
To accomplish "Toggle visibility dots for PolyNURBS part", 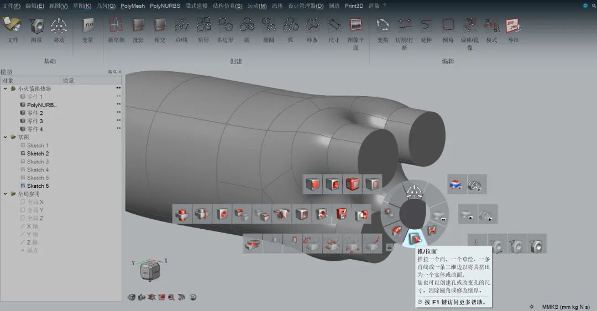I will coord(118,104).
